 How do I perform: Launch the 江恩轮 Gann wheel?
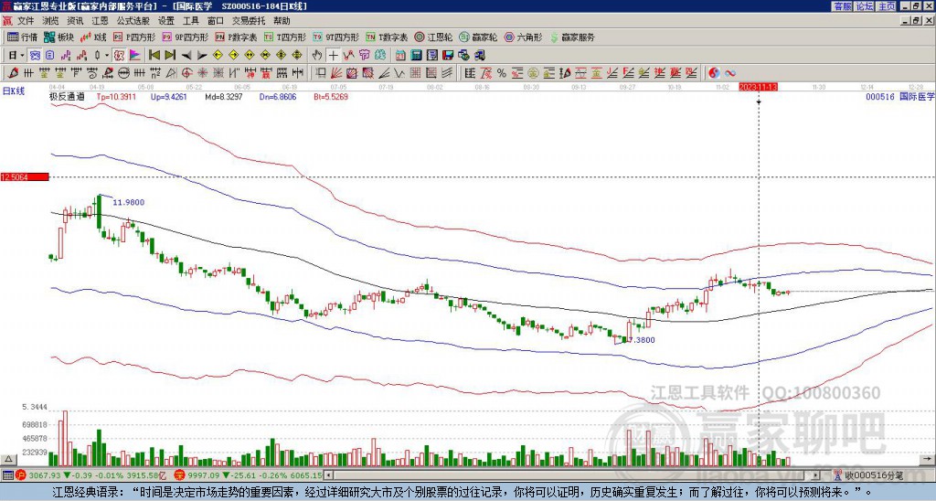point(434,37)
